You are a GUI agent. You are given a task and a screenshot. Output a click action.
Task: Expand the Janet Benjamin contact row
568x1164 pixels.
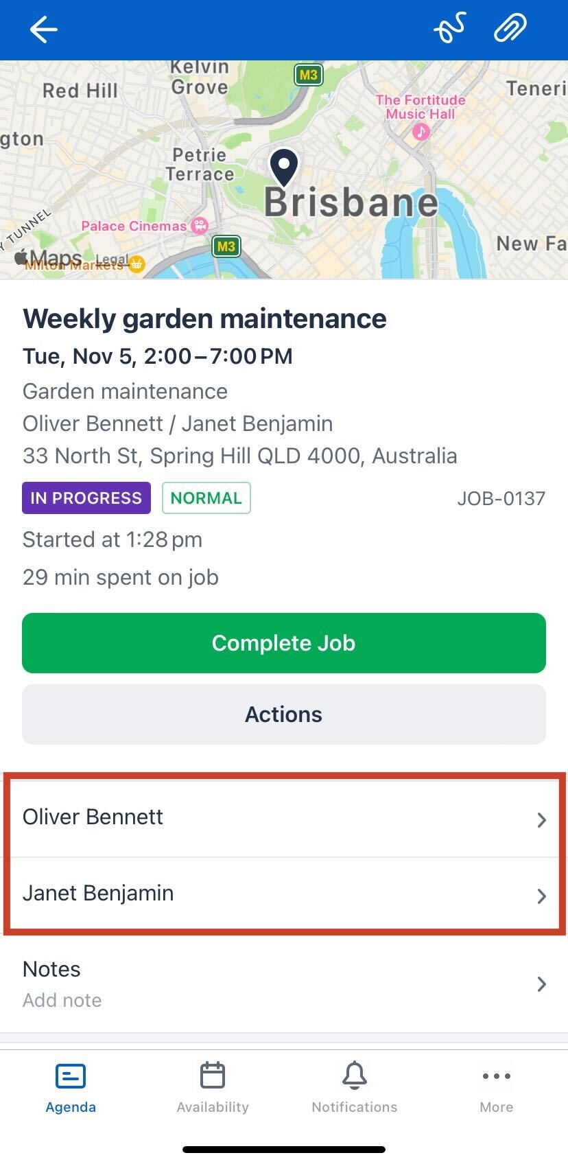pos(283,893)
